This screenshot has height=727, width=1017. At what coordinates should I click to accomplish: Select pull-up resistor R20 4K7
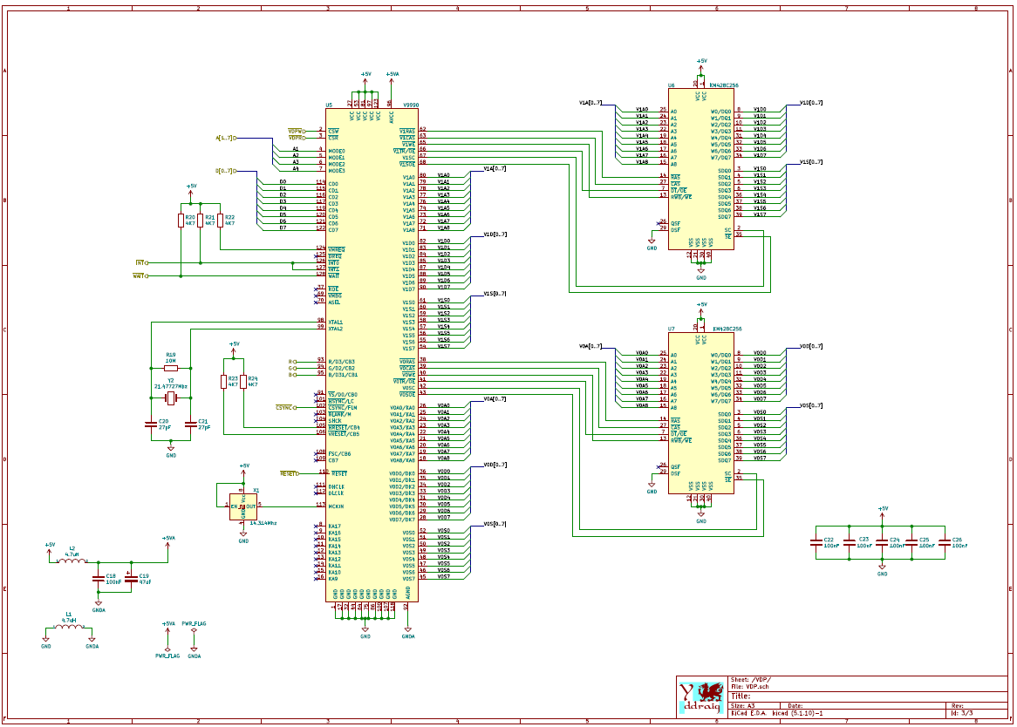point(181,221)
